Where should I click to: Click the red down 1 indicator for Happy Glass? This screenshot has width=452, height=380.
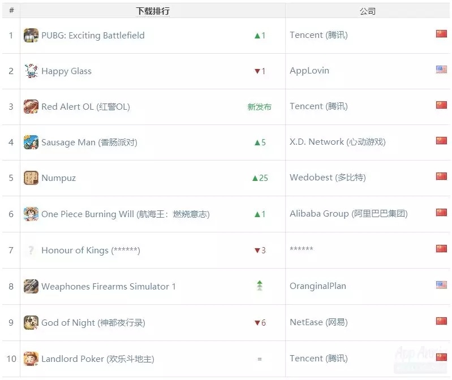(260, 71)
